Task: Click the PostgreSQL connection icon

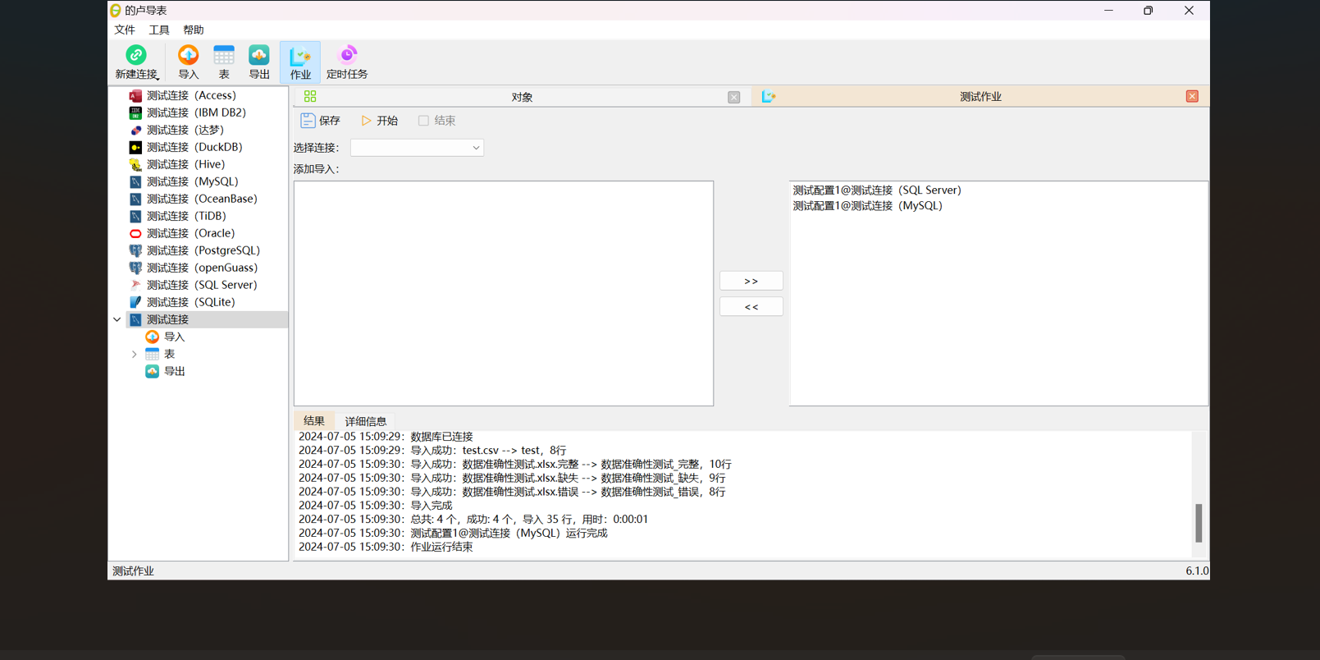Action: [135, 250]
